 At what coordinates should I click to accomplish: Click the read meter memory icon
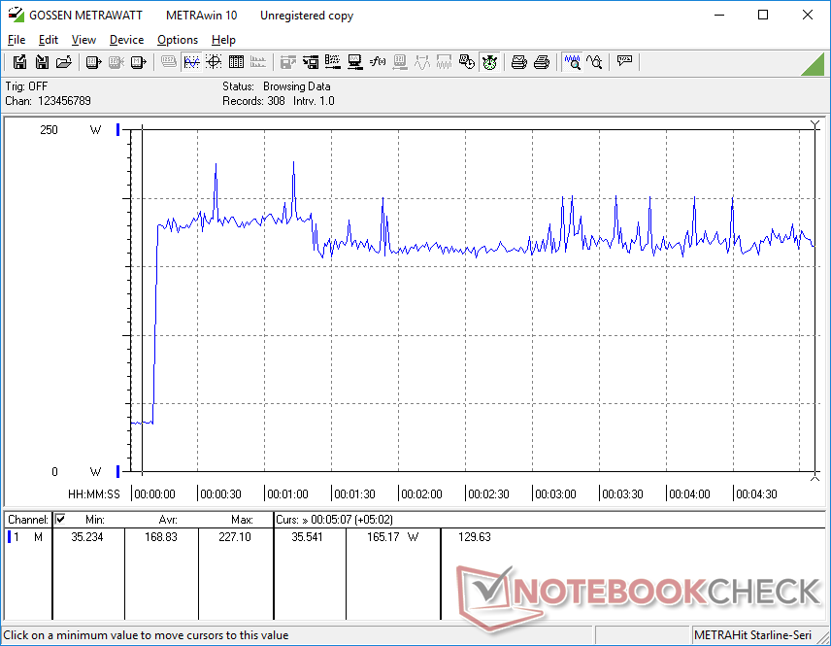tap(138, 62)
